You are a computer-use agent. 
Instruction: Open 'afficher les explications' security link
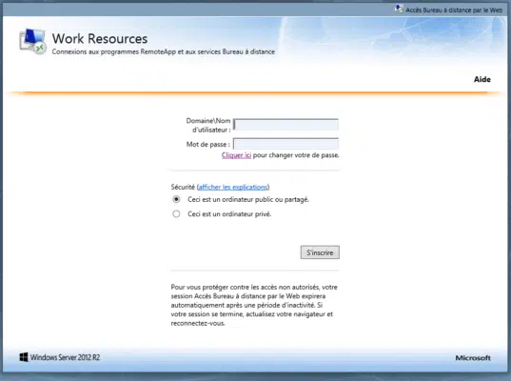233,187
